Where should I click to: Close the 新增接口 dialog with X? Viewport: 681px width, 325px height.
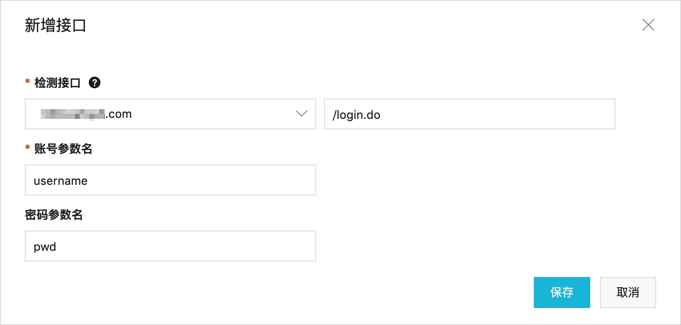[648, 25]
